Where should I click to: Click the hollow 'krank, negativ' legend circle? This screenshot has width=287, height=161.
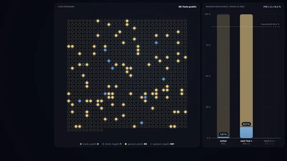103,144
